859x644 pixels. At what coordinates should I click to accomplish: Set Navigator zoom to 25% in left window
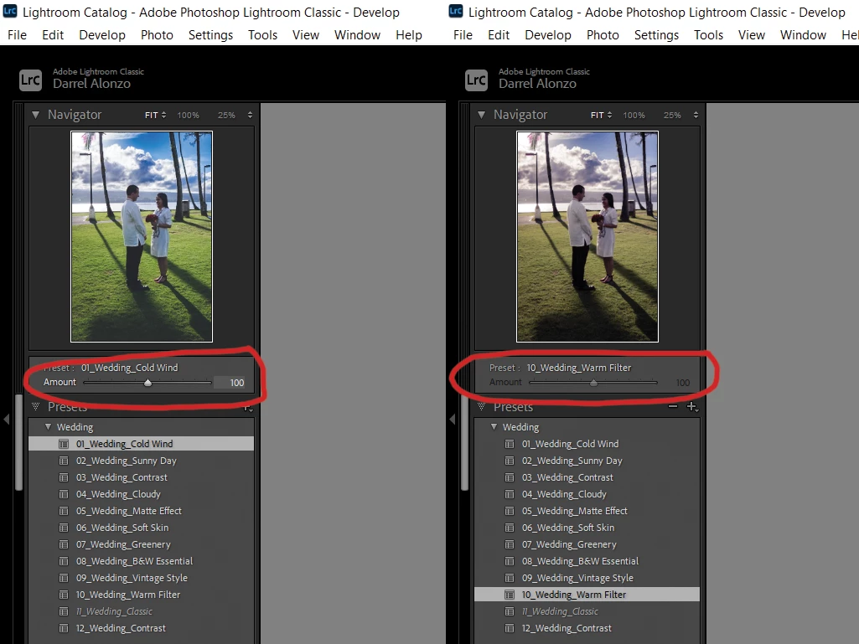pyautogui.click(x=226, y=115)
